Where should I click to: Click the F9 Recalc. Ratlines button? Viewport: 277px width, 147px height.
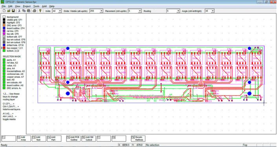138,138
